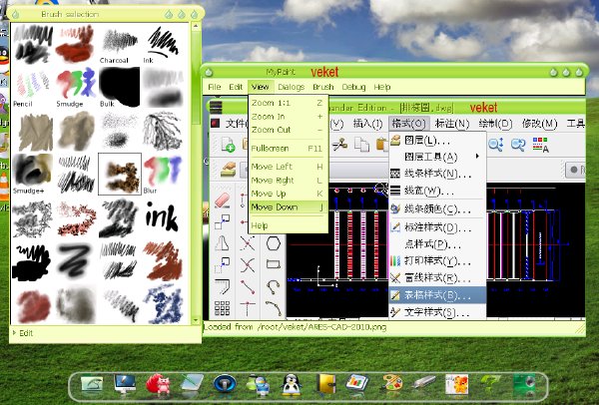The width and height of the screenshot is (599, 405).
Task: Close the open View menu header
Action: [x=261, y=87]
